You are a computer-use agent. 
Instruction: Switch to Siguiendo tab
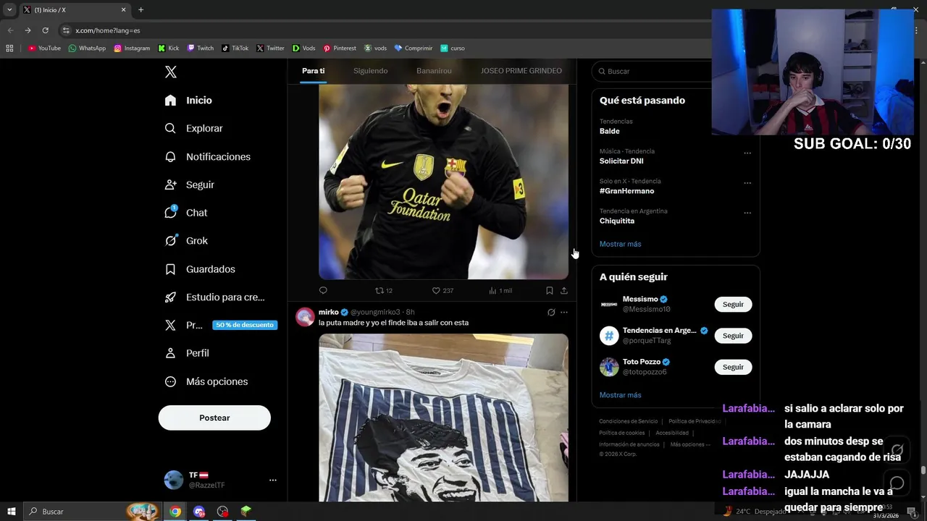(371, 71)
